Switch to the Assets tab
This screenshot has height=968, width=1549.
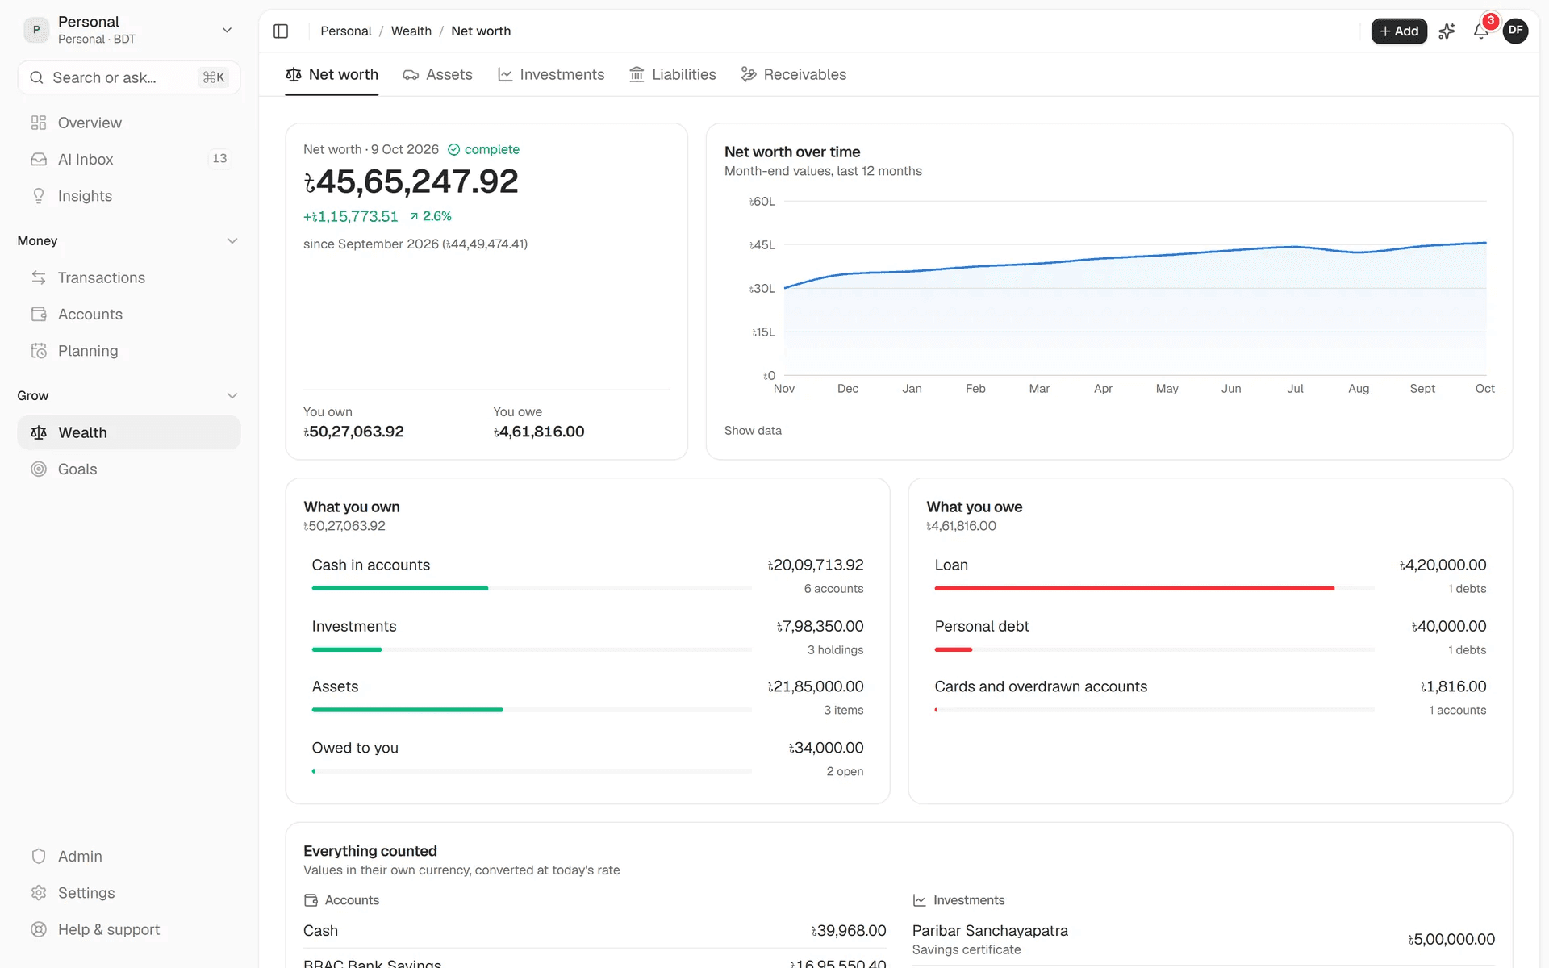[438, 75]
